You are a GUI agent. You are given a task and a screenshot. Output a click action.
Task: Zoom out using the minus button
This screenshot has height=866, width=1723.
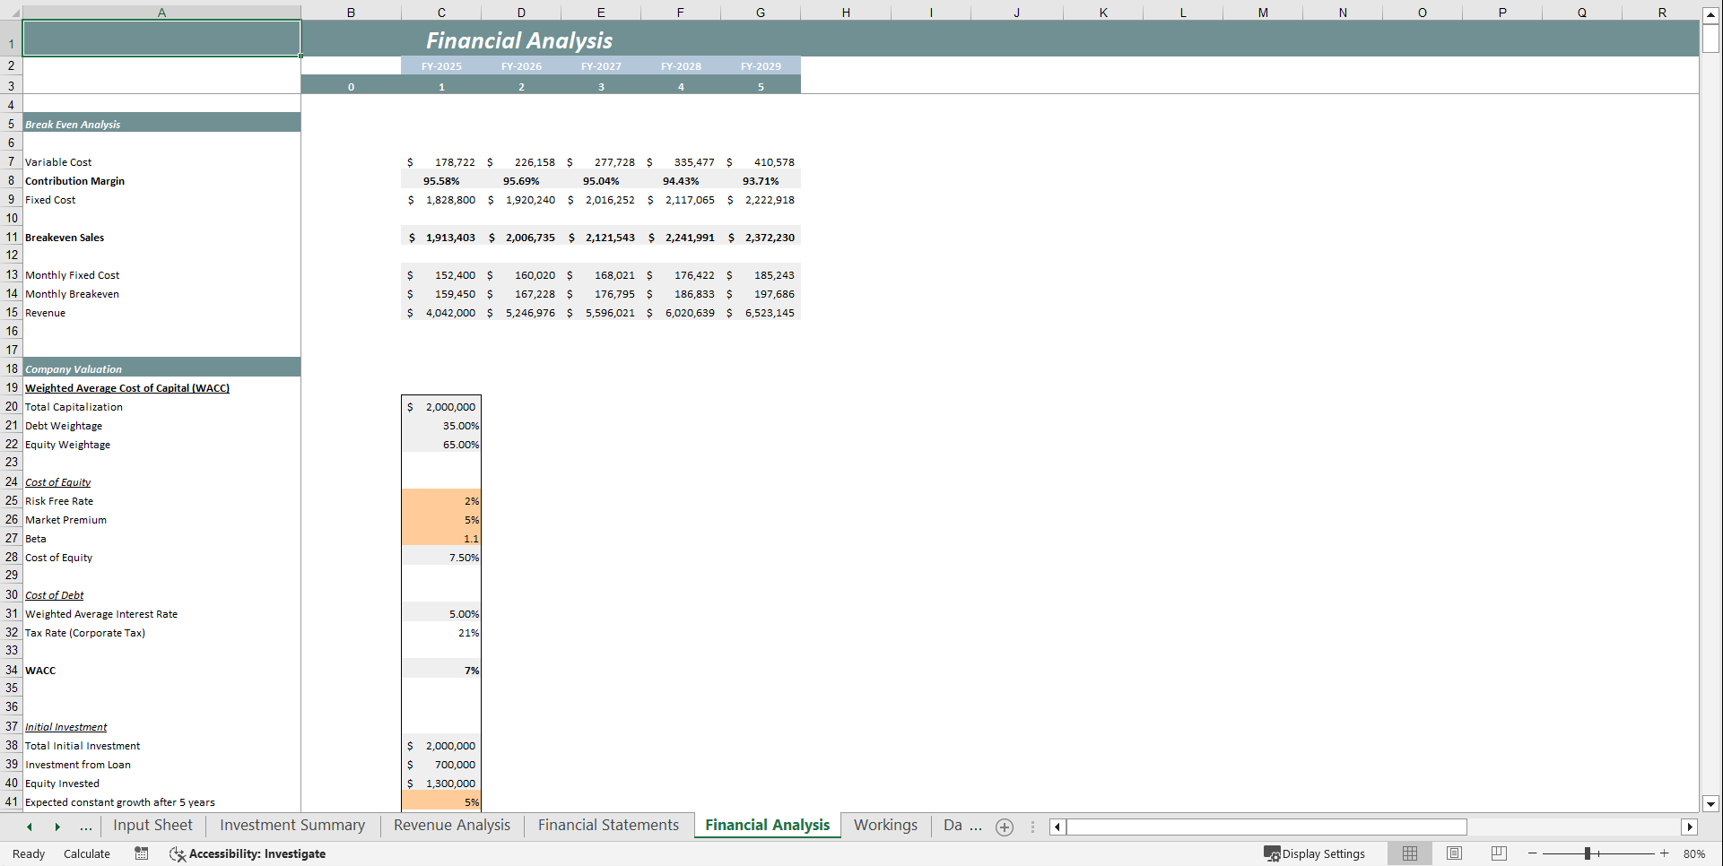pyautogui.click(x=1530, y=853)
